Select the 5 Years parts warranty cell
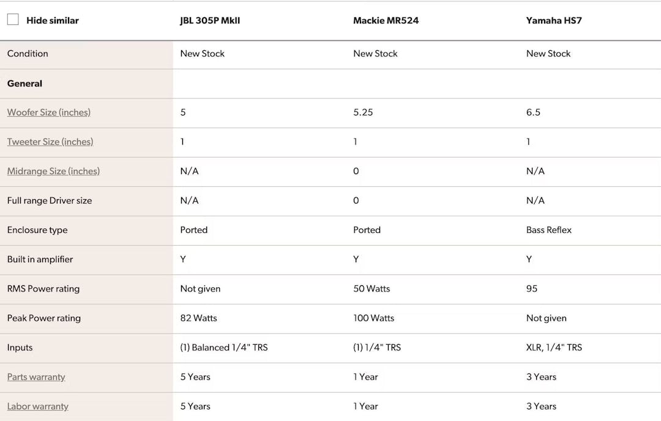661x421 pixels. coord(195,377)
